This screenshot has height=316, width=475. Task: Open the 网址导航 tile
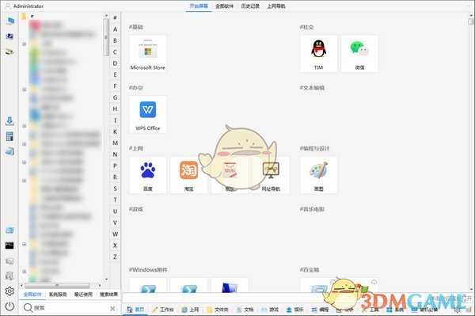click(271, 175)
